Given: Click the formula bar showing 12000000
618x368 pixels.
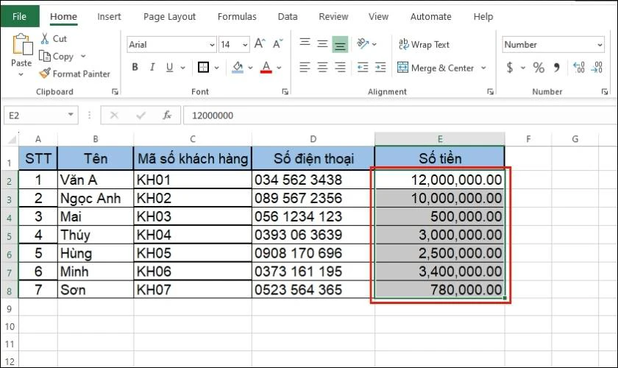Looking at the screenshot, I should 400,115.
